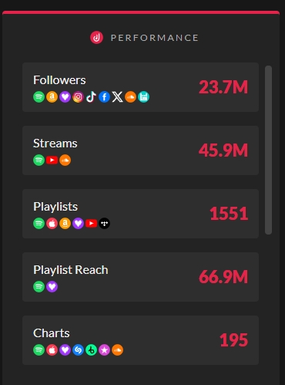Click the Spotify icon under Followers
This screenshot has width=285, height=385.
click(x=39, y=97)
